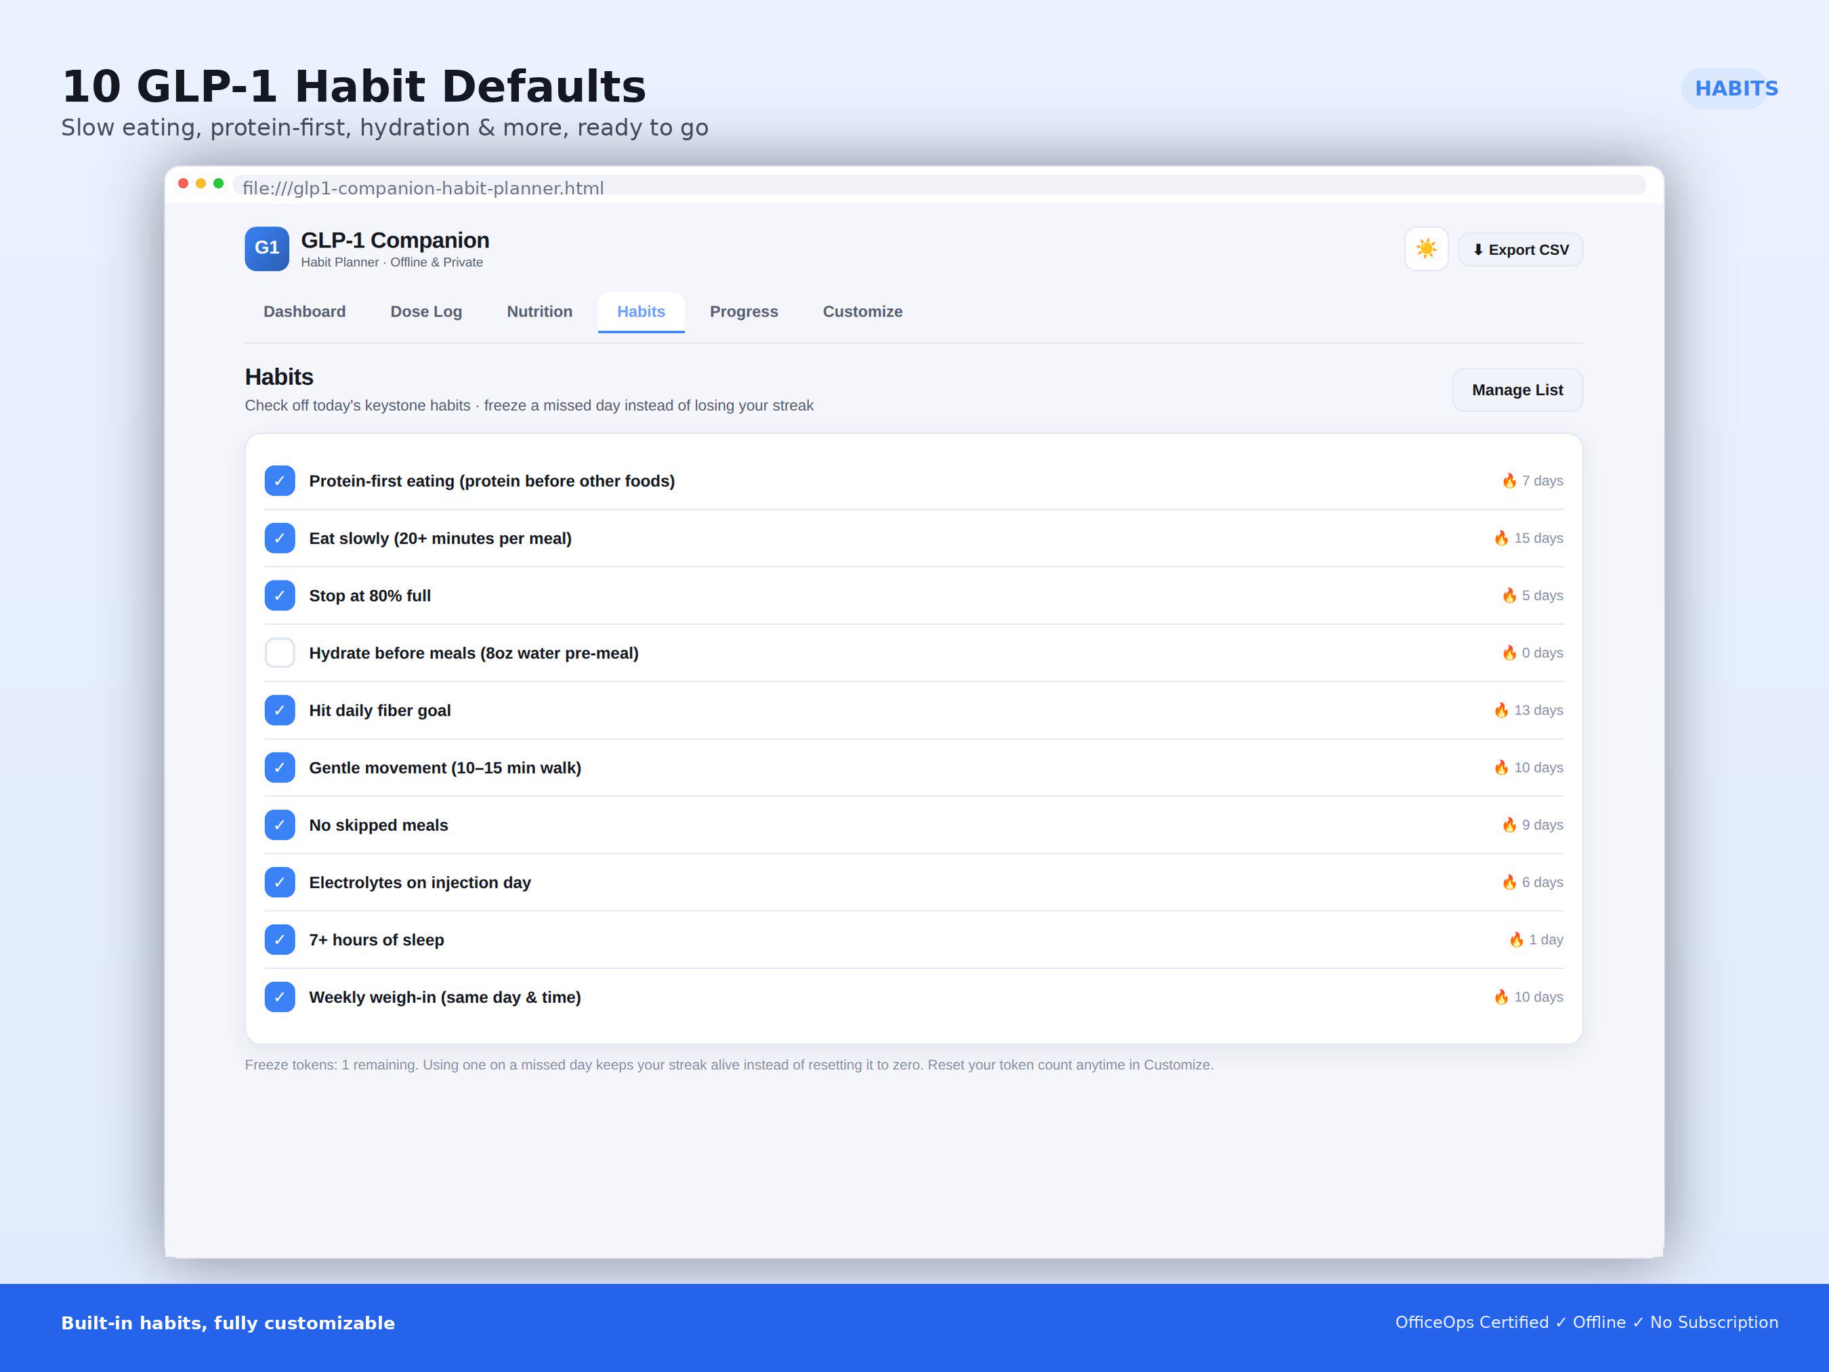This screenshot has width=1829, height=1372.
Task: Click the Export CSV button
Action: (1521, 250)
